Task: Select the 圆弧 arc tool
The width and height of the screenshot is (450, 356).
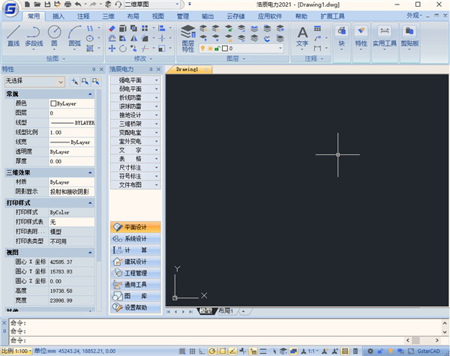Action: click(75, 35)
